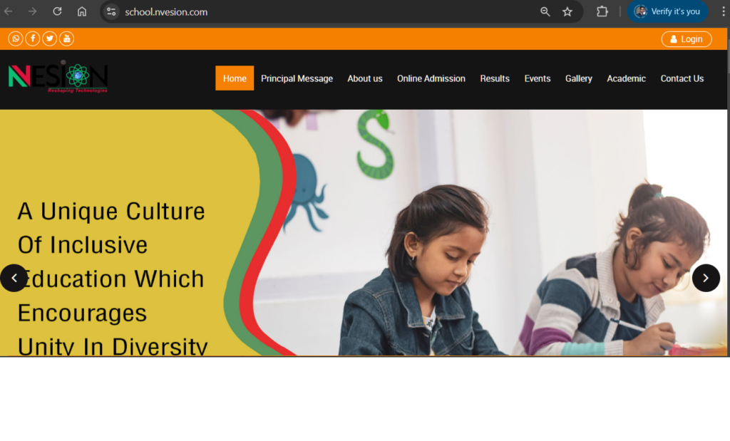Open the Facebook social icon

(33, 38)
